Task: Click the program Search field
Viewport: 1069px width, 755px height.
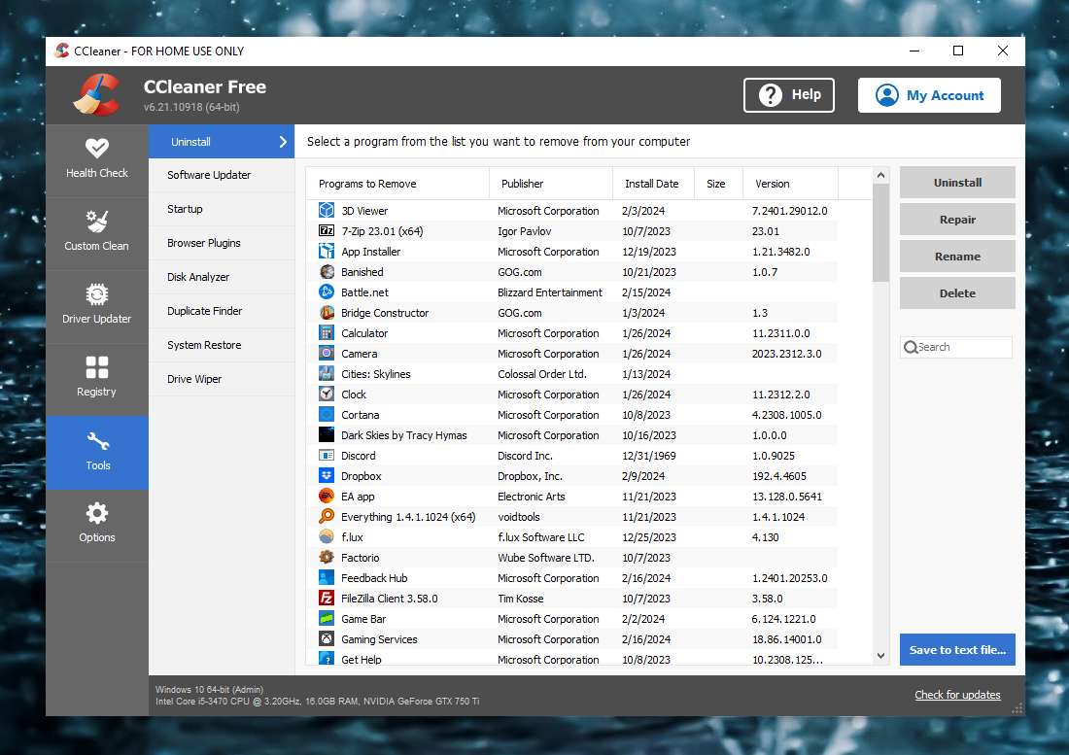Action: [956, 347]
